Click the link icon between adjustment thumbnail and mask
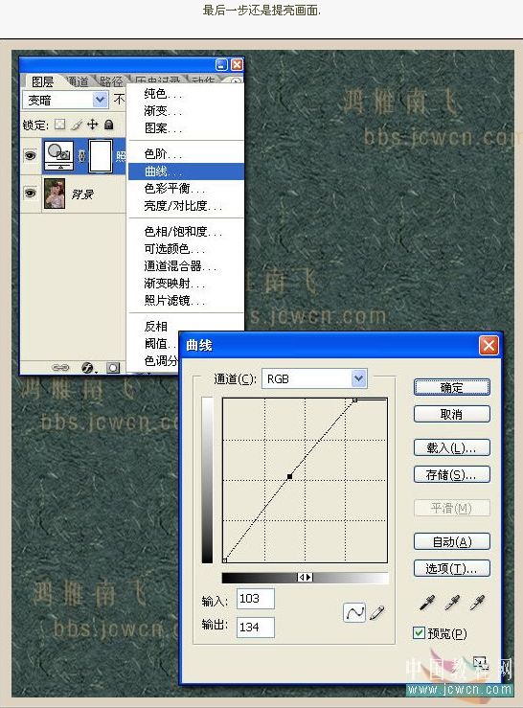This screenshot has width=523, height=708. coord(81,156)
